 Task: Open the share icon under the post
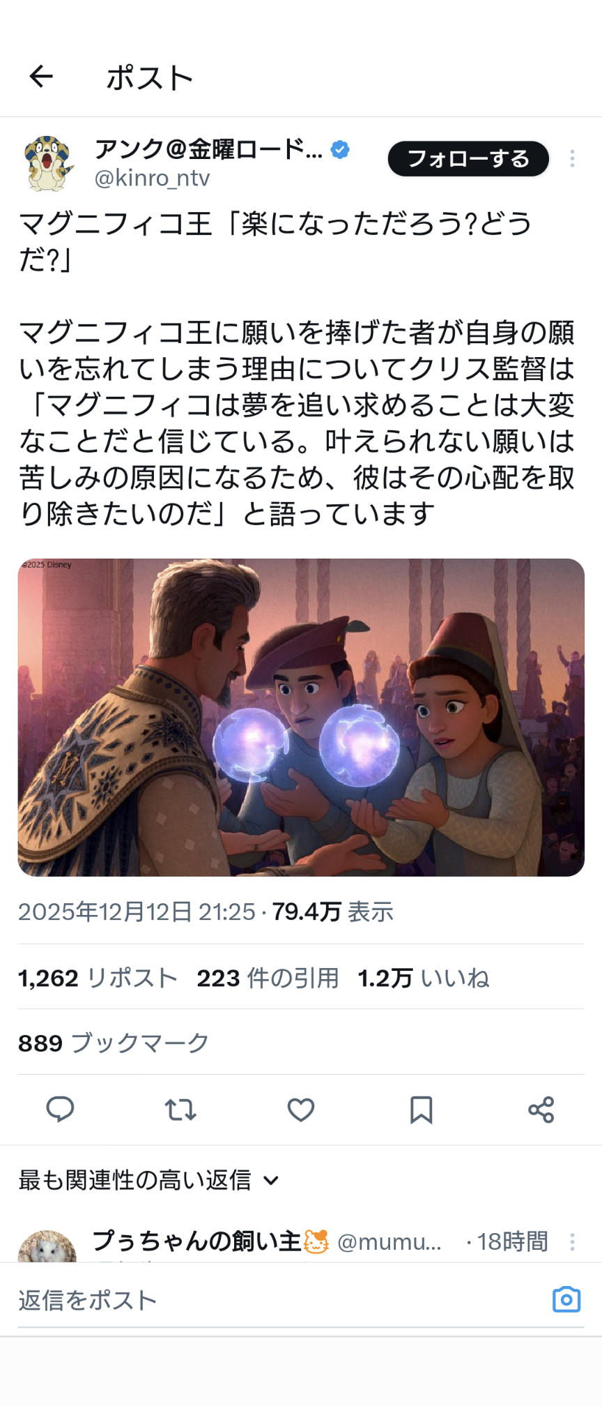pos(541,1110)
